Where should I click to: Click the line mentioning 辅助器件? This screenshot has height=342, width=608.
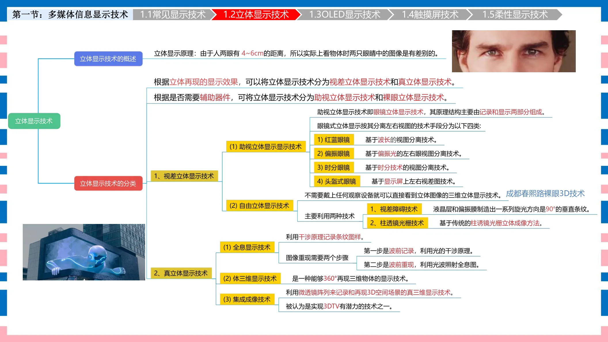[x=301, y=98]
